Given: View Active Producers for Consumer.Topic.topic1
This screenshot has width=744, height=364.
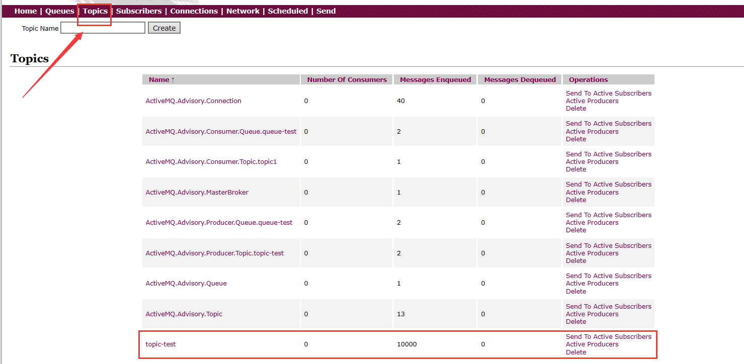Looking at the screenshot, I should (592, 162).
